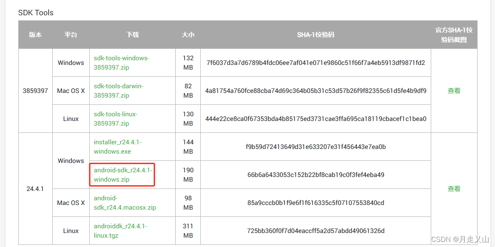Screen dimensions: 495x247
Task: Select the version cell "3859397"
Action: [x=35, y=91]
